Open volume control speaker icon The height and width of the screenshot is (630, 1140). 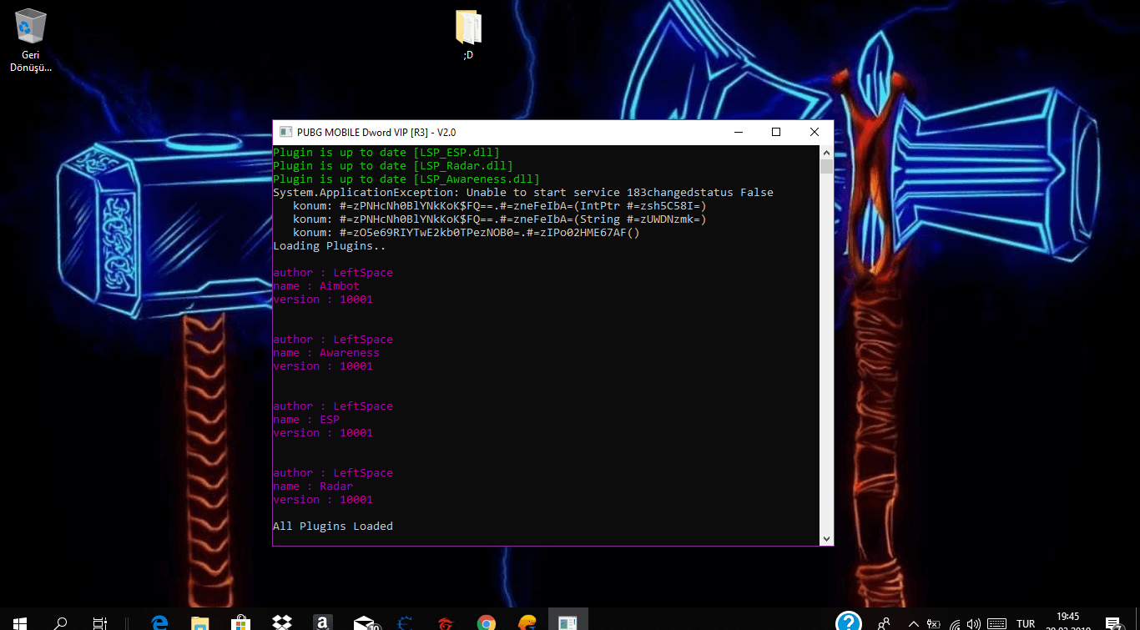coord(974,624)
